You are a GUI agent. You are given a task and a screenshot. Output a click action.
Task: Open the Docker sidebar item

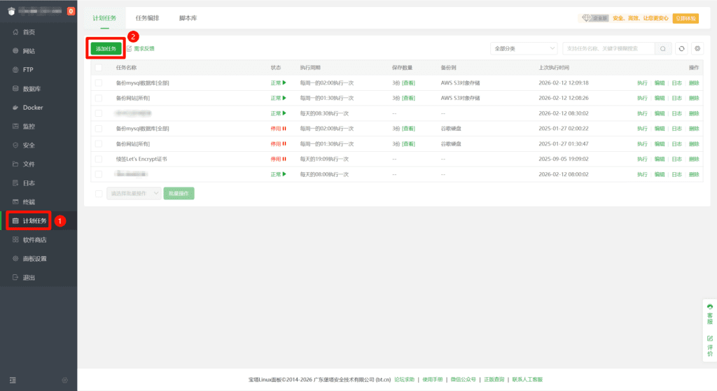33,108
